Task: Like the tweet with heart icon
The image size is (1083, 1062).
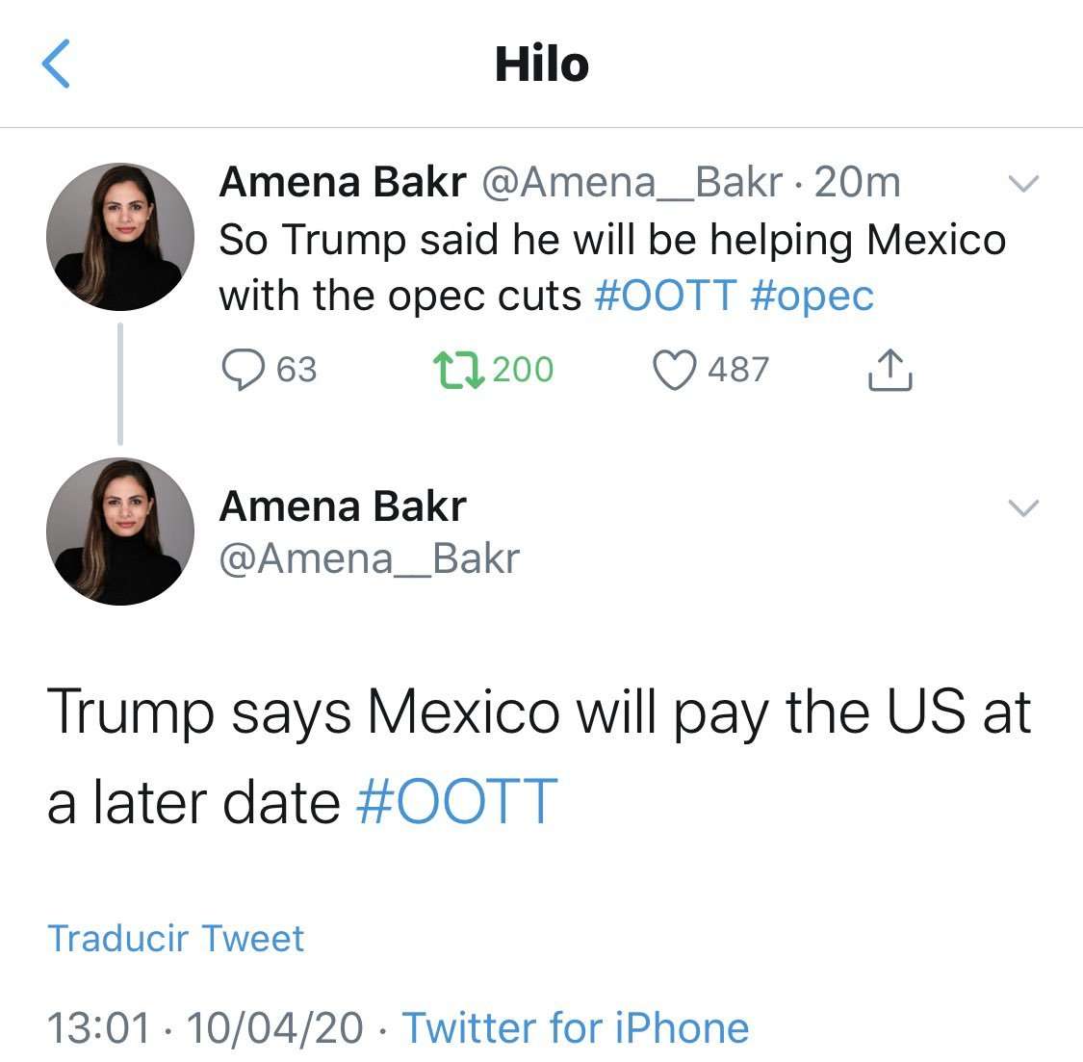Action: coord(675,370)
